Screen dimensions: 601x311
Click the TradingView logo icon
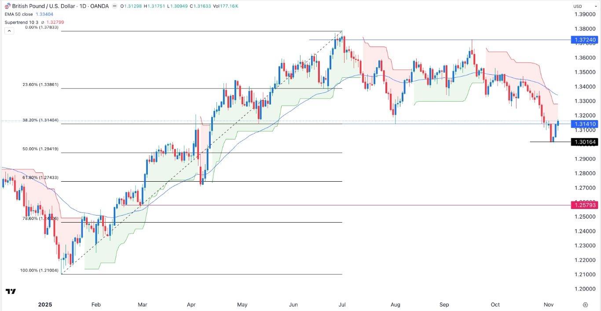click(11, 291)
